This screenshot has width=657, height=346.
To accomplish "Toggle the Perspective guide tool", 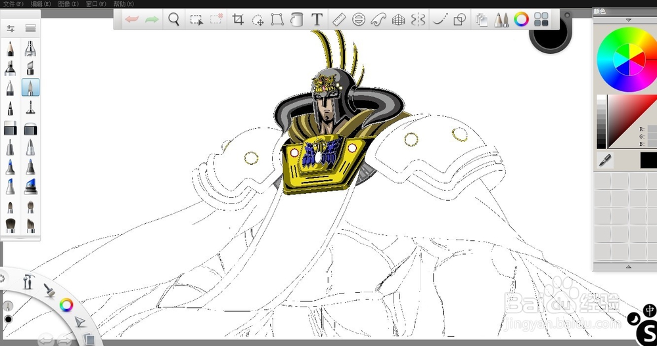I will 398,20.
